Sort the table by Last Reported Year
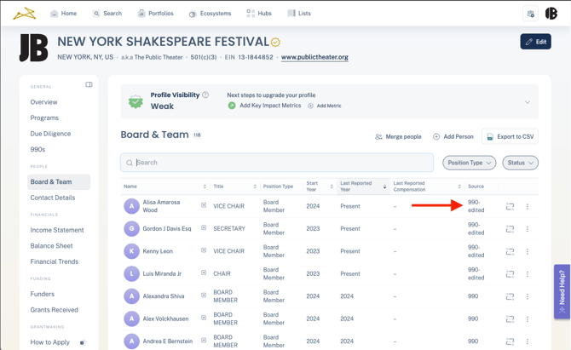This screenshot has height=350, width=571. 384,186
